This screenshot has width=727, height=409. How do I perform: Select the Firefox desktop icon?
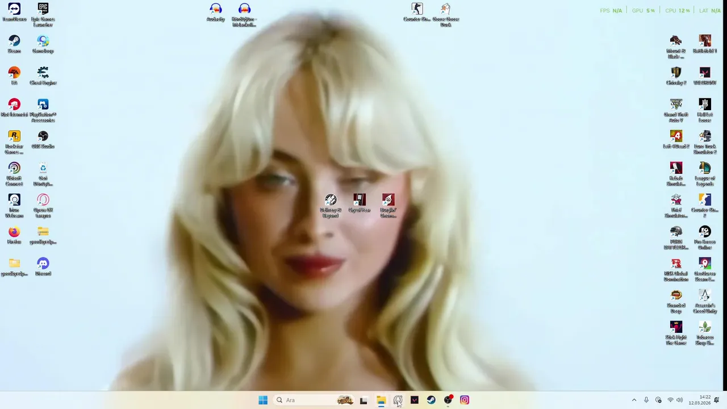tap(14, 235)
